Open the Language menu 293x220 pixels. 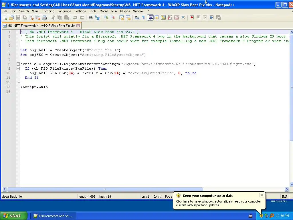point(64,11)
